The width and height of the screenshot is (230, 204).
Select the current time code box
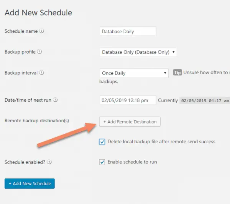click(205, 100)
